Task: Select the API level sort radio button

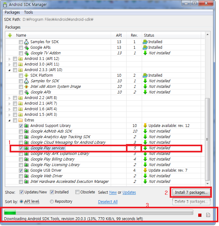Action: [21, 201]
